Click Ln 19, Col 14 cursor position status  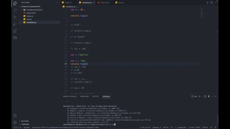tap(145, 128)
